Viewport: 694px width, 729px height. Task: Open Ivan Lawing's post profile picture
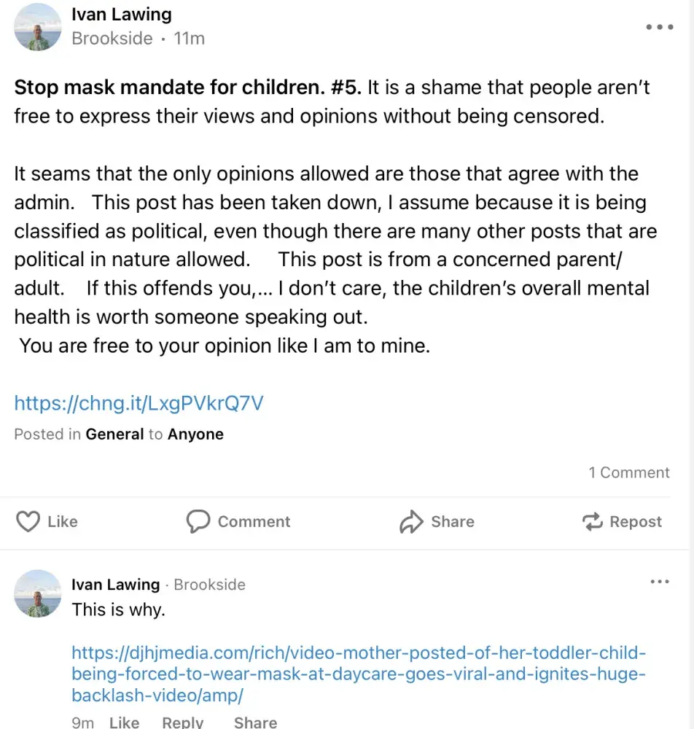coord(38,27)
